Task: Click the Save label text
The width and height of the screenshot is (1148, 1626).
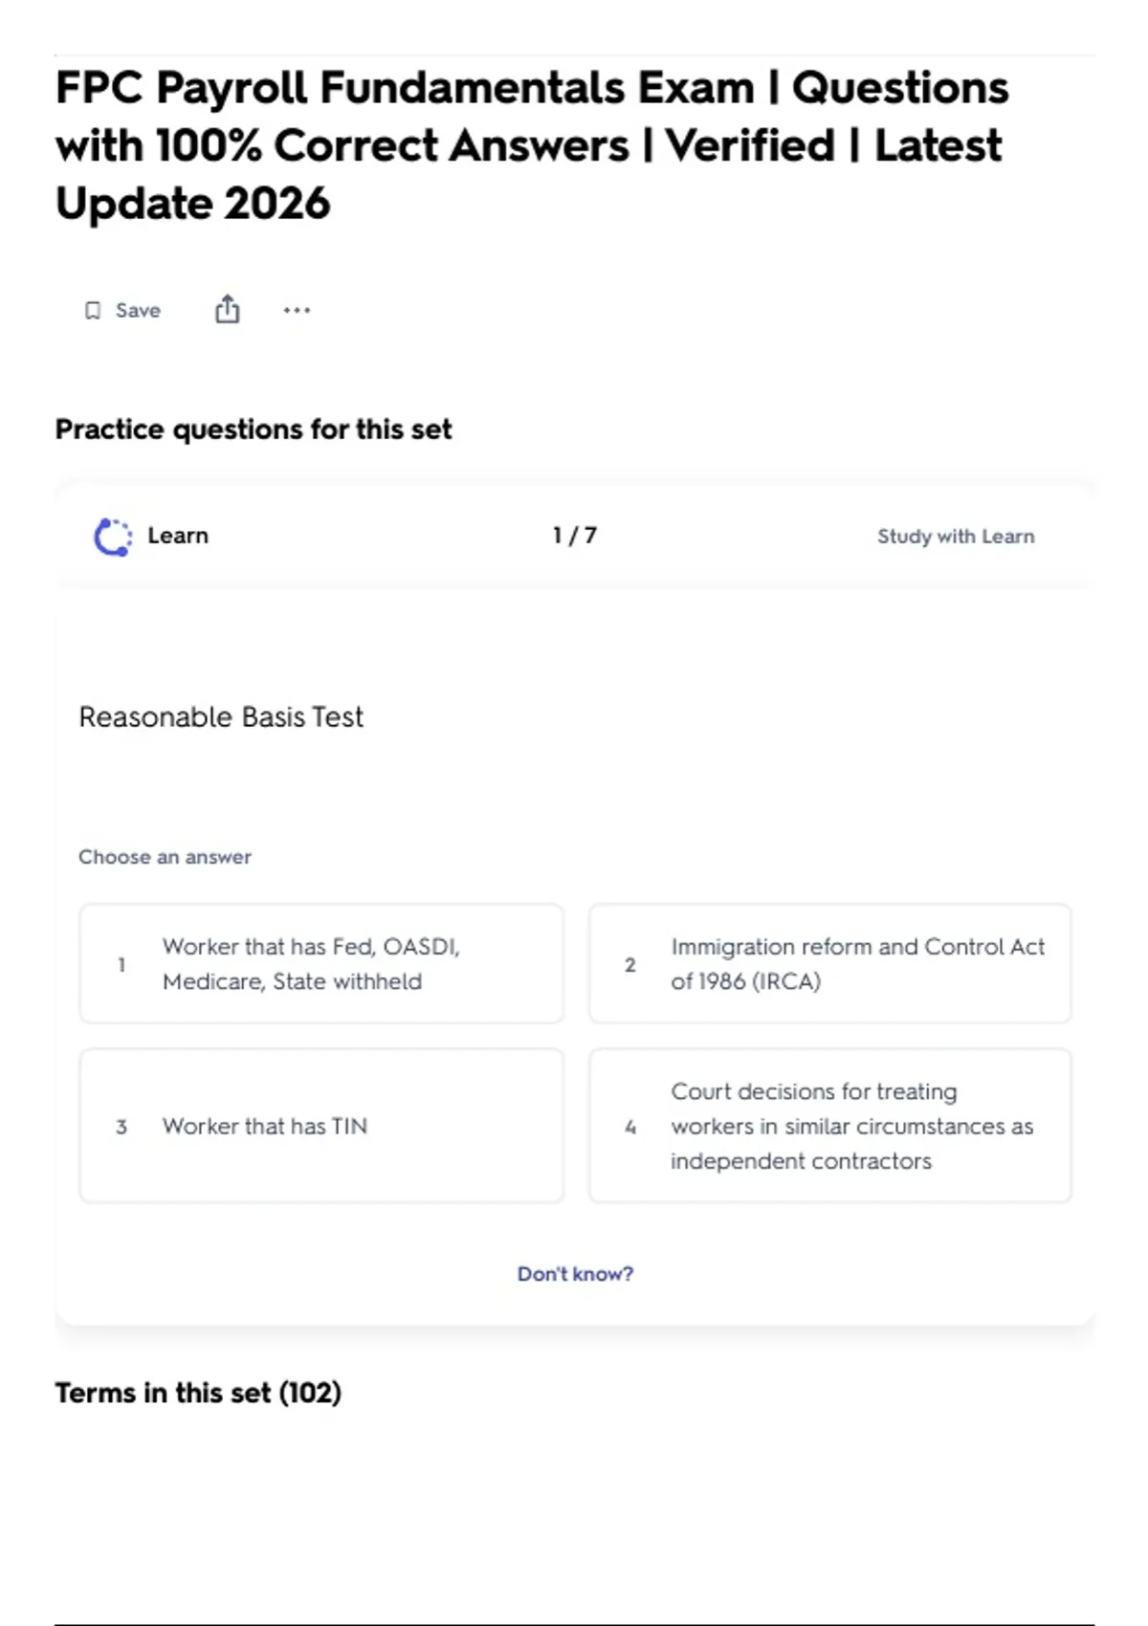Action: click(x=138, y=310)
